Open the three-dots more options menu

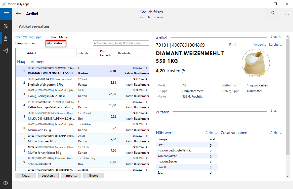(287, 14)
